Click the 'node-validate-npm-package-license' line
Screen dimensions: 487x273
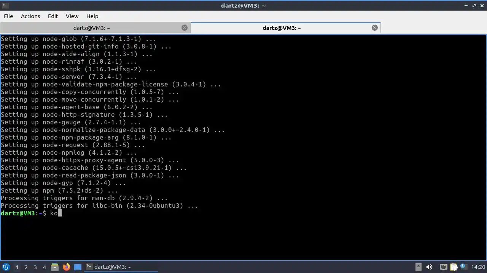point(111,84)
